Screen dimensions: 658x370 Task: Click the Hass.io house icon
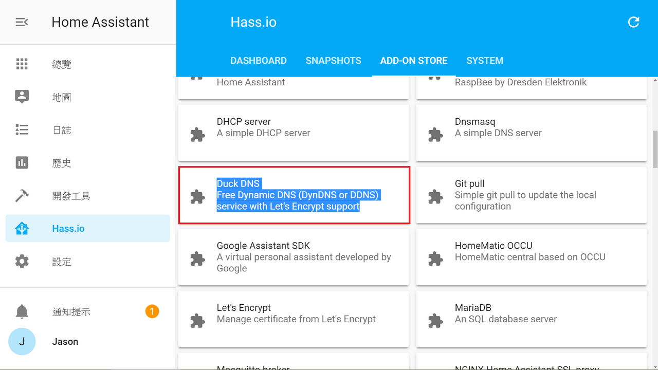point(22,229)
